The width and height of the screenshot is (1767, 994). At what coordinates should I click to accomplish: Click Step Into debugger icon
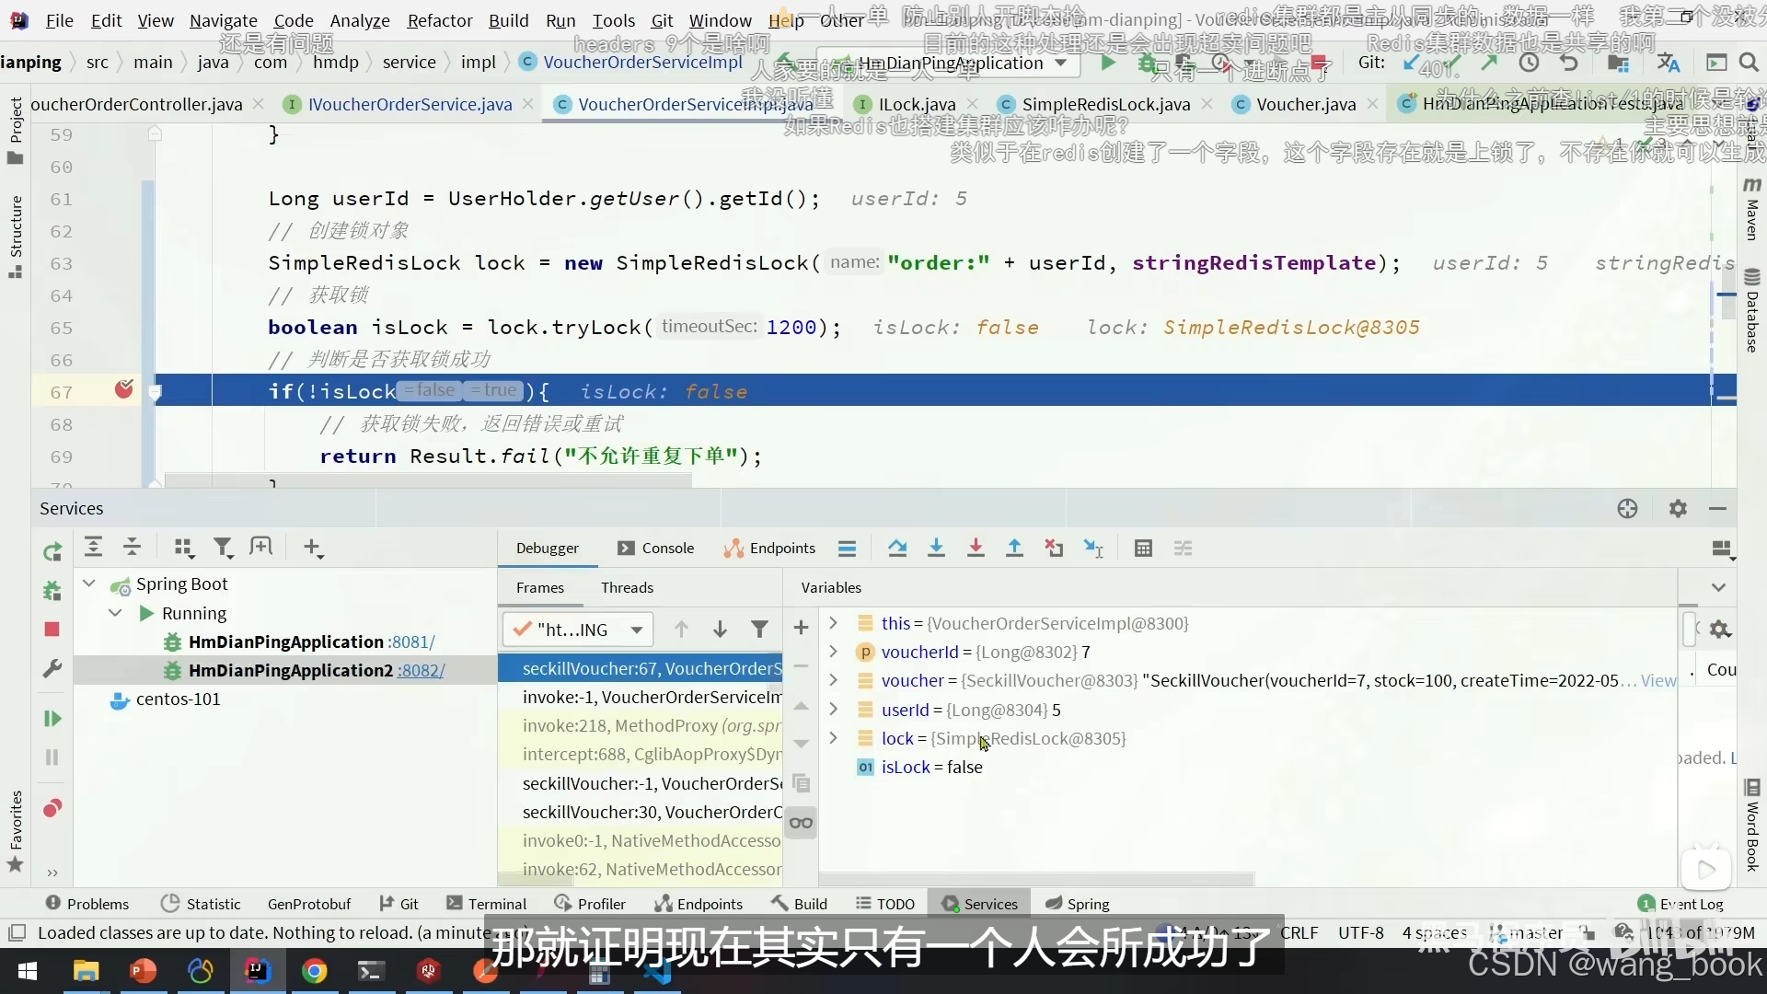coord(936,549)
